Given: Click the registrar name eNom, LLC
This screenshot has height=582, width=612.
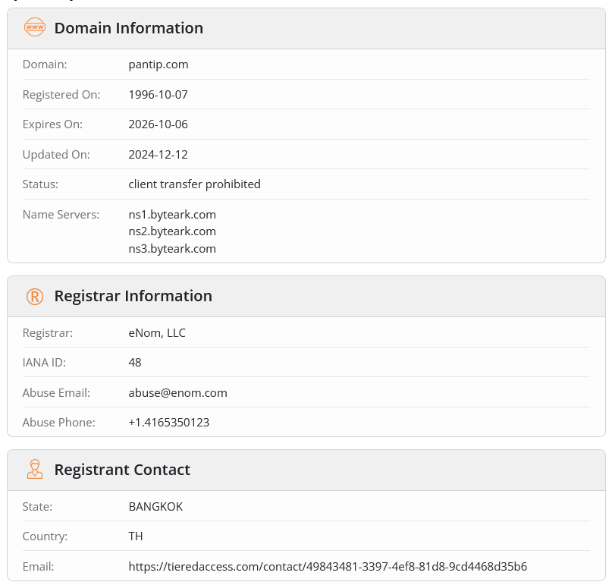Looking at the screenshot, I should pos(157,332).
